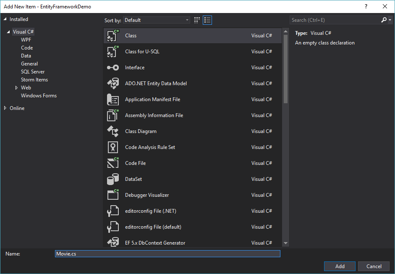
Task: Select the Windows Forms category
Action: (39, 96)
